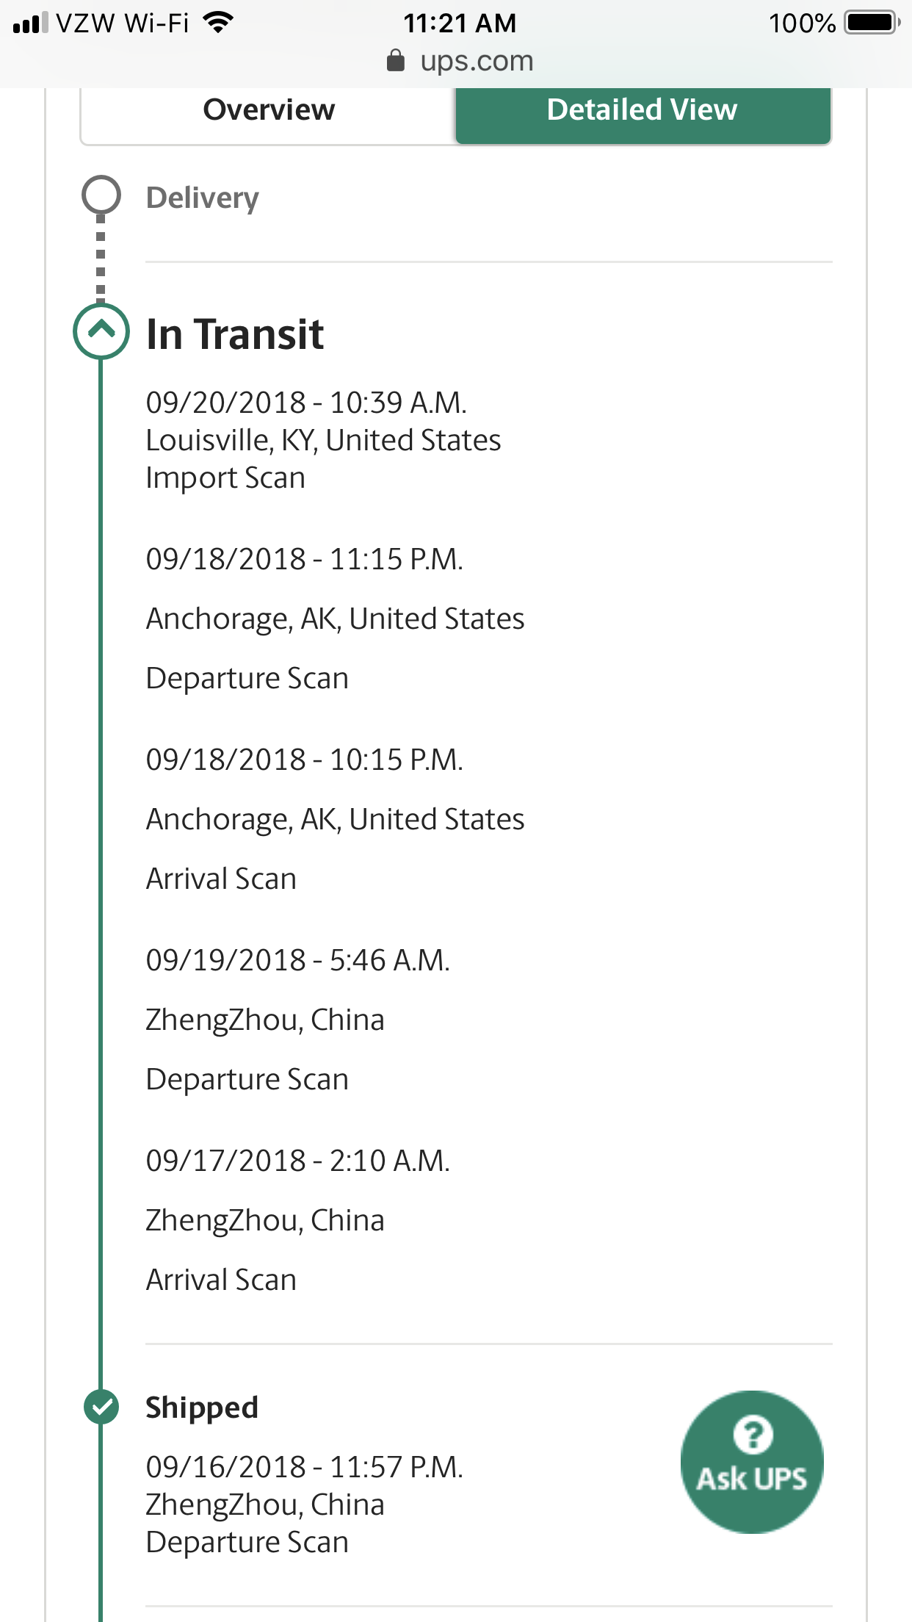Click the Delivery step circle icon
912x1622 pixels.
pyautogui.click(x=101, y=195)
